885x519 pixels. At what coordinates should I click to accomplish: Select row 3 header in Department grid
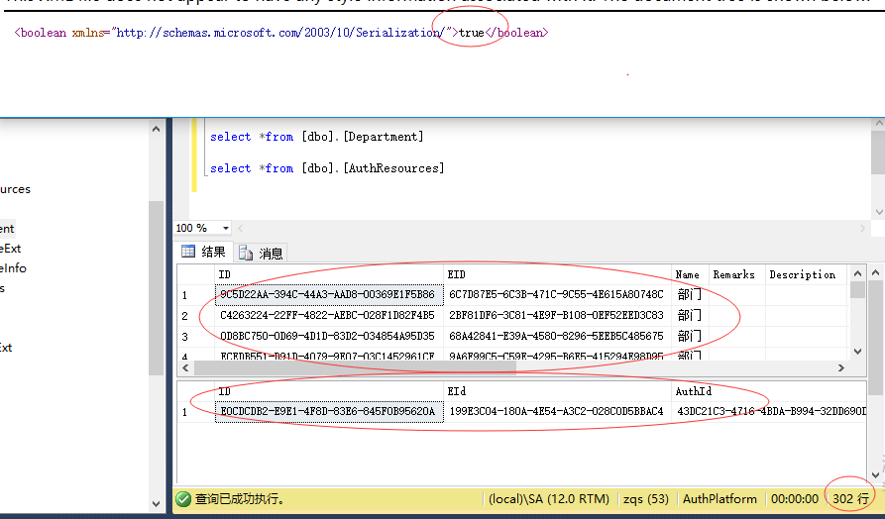tap(196, 337)
